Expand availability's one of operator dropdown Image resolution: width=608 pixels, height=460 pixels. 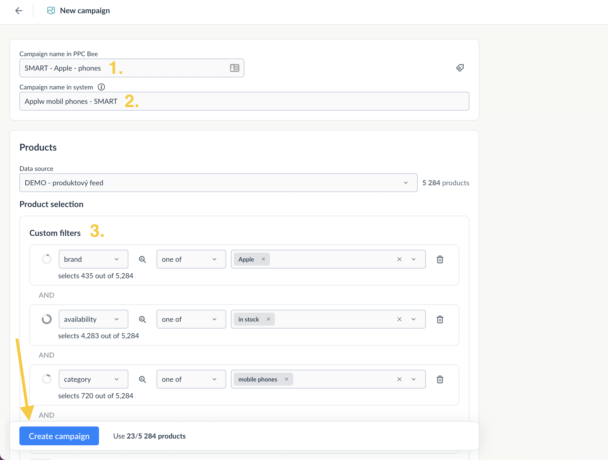click(191, 319)
